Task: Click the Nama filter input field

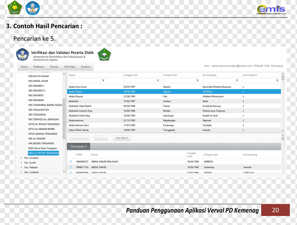Action: click(x=85, y=81)
